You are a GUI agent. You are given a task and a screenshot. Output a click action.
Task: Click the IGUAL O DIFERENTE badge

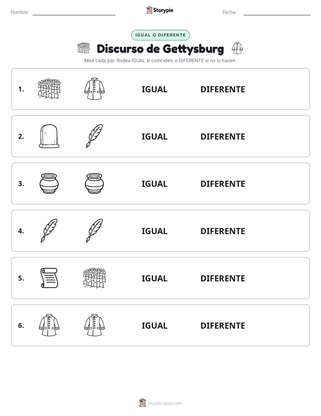160,35
